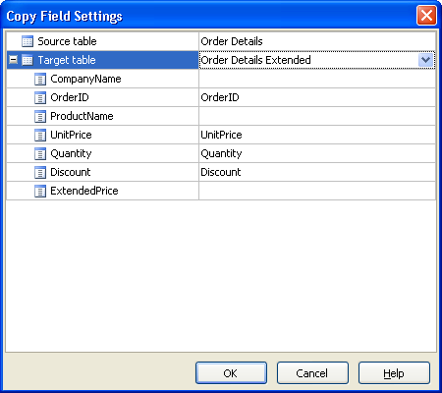Select the Quantity field icon
This screenshot has height=393, width=442.
pos(40,153)
